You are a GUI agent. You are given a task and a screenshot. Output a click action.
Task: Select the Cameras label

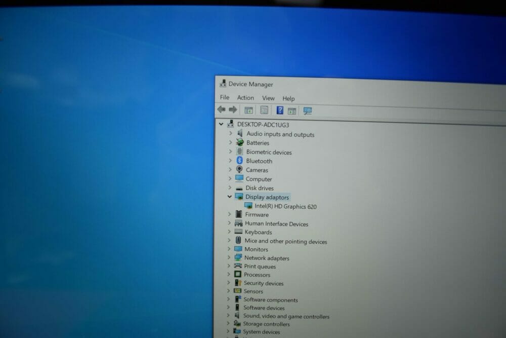257,170
